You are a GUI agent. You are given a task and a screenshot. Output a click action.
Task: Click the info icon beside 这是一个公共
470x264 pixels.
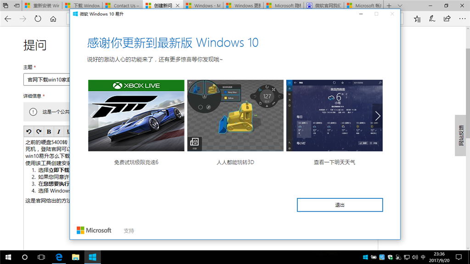[x=33, y=112]
